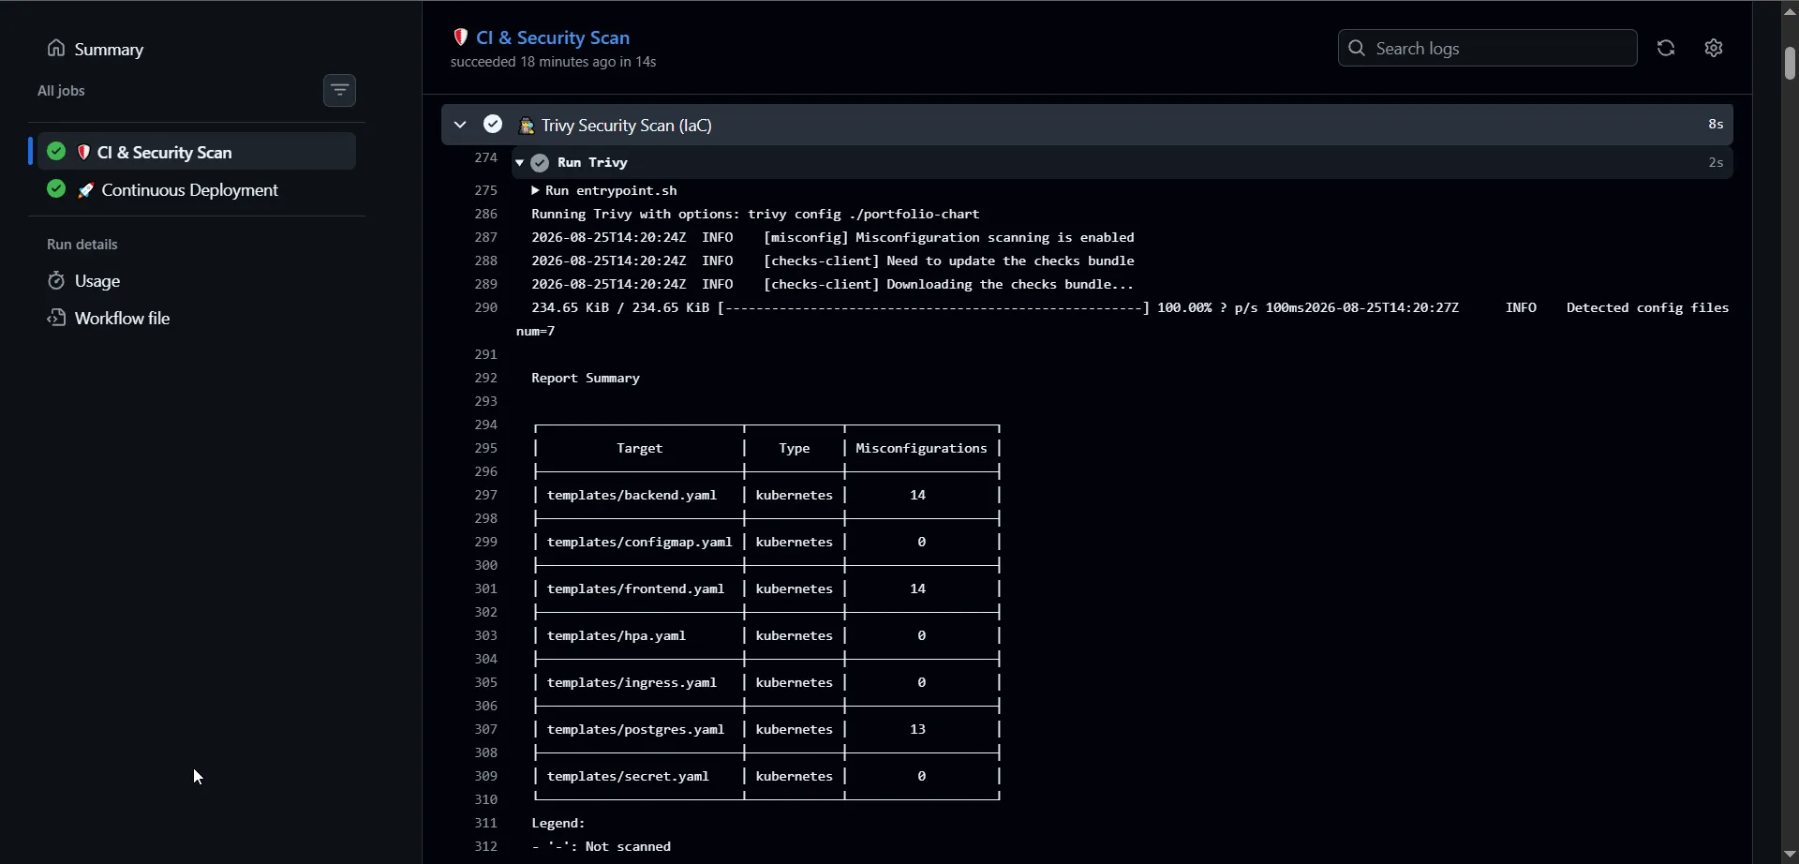Open the Workflow file link
The height and width of the screenshot is (864, 1799).
[x=109, y=319]
